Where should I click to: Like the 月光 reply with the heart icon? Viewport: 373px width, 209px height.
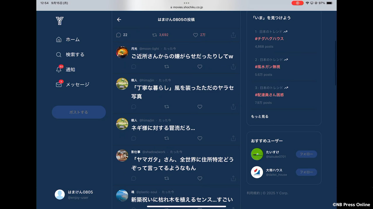[x=200, y=67]
